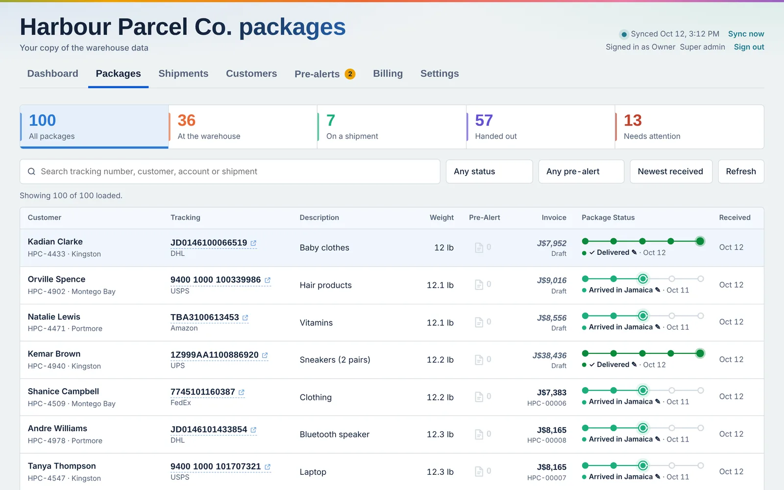Open external tracking link for JD0146101433854
784x490 pixels.
[x=253, y=430]
